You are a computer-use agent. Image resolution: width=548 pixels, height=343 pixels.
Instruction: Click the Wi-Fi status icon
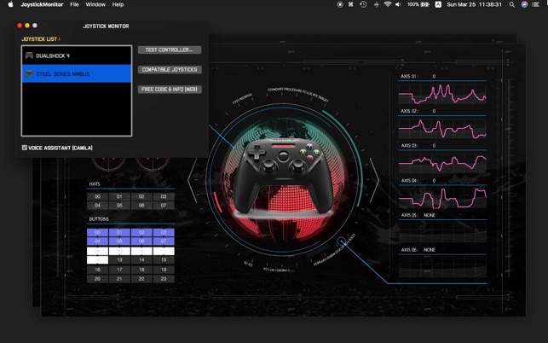point(388,4)
